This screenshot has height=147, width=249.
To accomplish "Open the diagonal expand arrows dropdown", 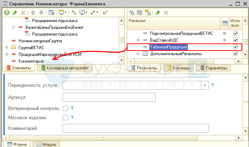I will point(94,12).
